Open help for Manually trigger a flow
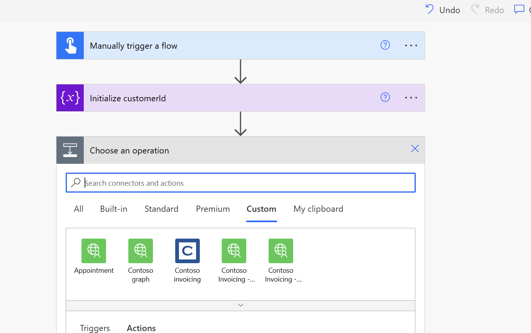Image resolution: width=531 pixels, height=333 pixels. 385,45
